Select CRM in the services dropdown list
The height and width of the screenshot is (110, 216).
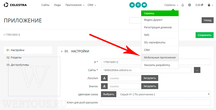click(160, 50)
